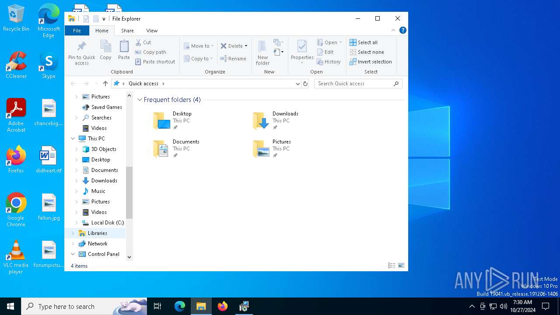Screen dimensions: 560x315
Task: Click the Edit command in Open group
Action: (x=325, y=52)
